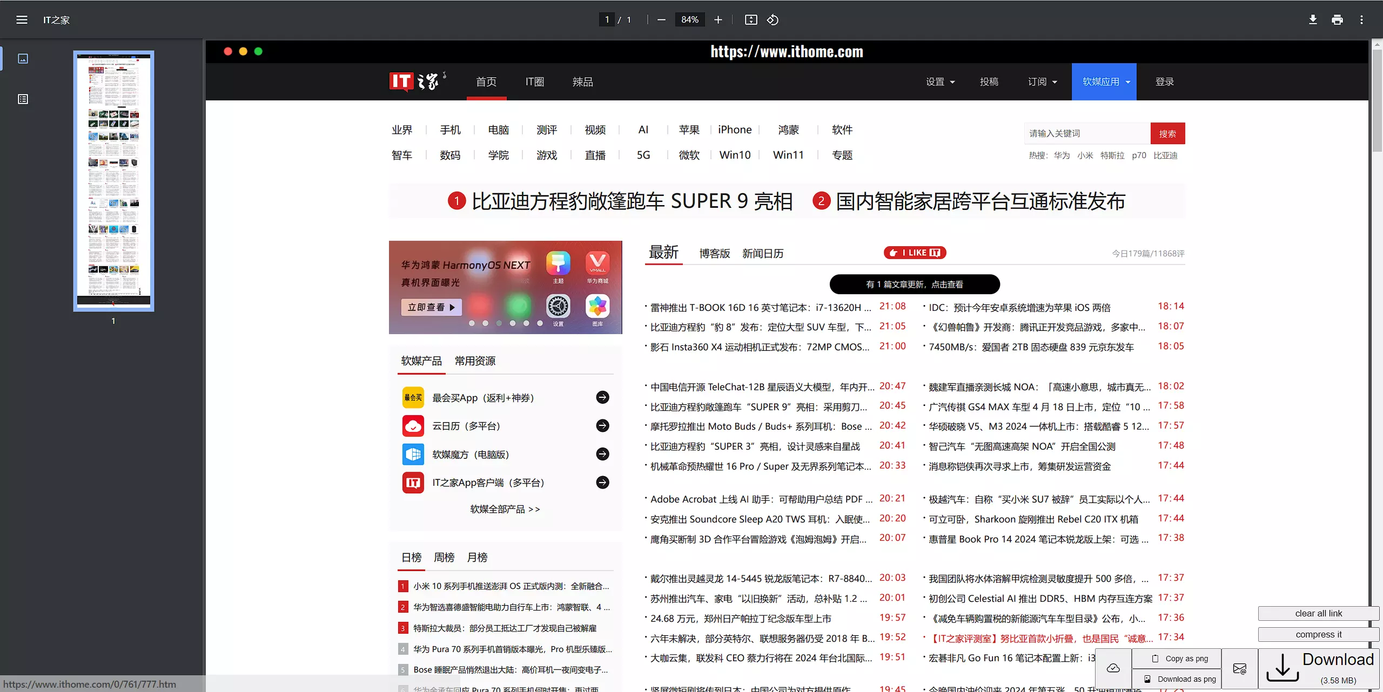Open the PDF sidebar hamburger menu
The image size is (1383, 692).
coord(22,20)
